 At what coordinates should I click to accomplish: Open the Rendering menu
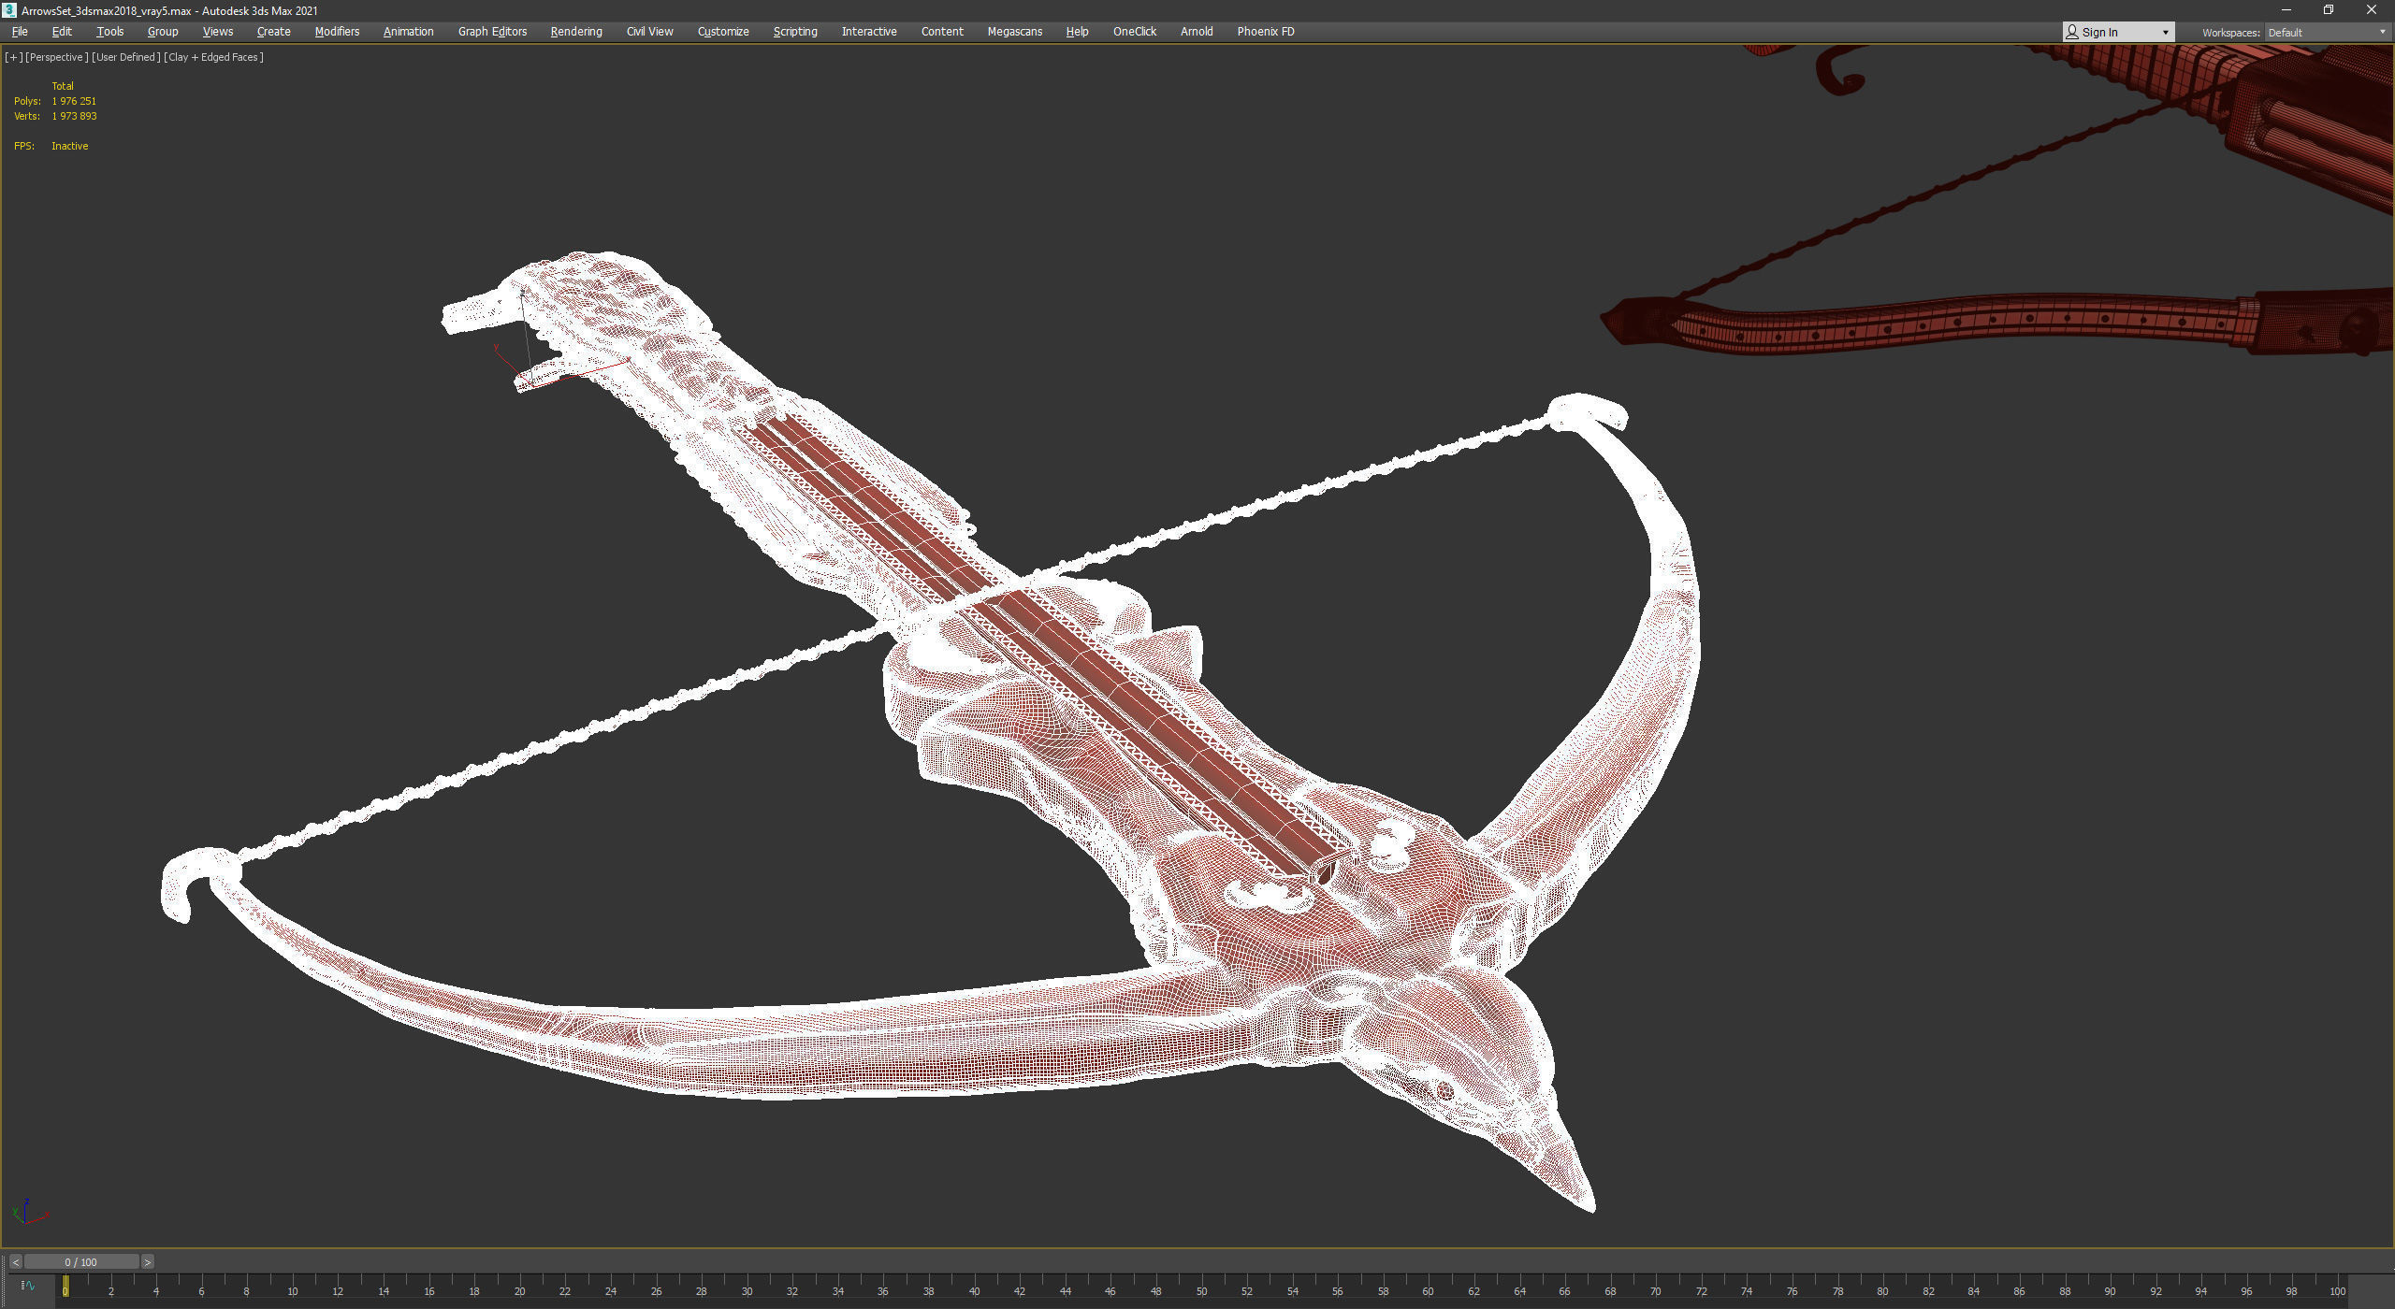[x=575, y=32]
